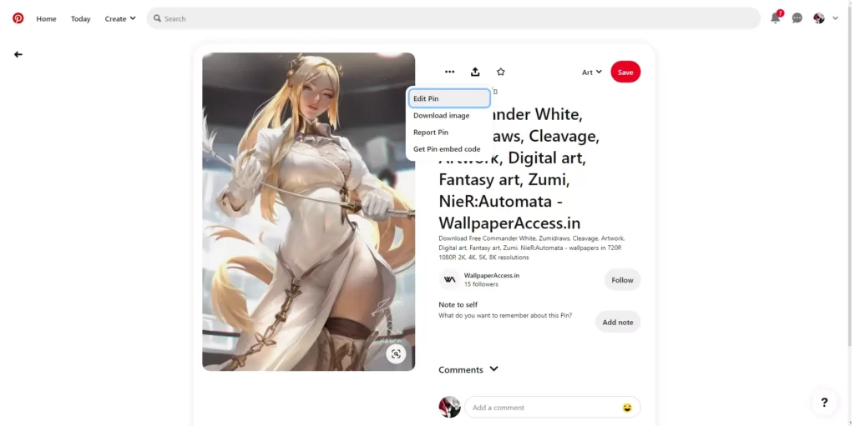This screenshot has width=855, height=426.
Task: Focus the Add a comment field
Action: point(553,408)
